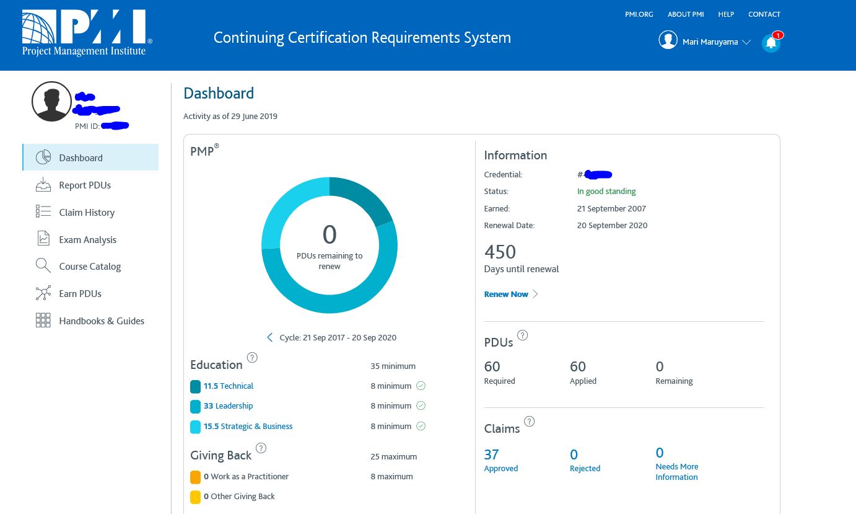Open the Claims help question mark
The image size is (856, 514).
(530, 422)
